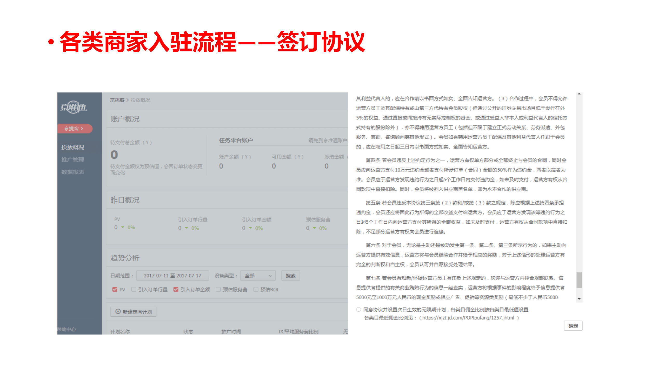Expand the 京挑客 sidebar pill
Viewport: 665px width, 374px height.
(74, 129)
